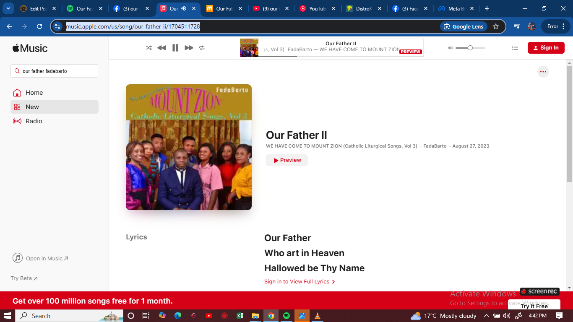Open the Home section in the sidebar
573x322 pixels.
coord(55,93)
